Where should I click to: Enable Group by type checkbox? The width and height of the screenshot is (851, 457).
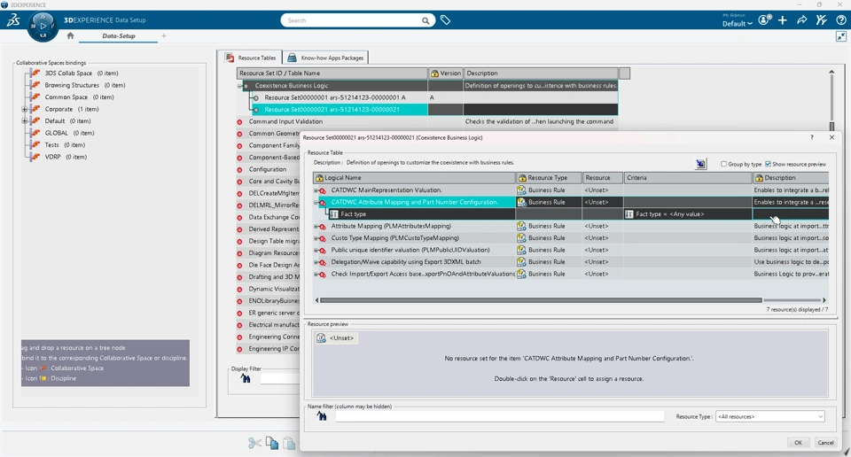tap(723, 164)
